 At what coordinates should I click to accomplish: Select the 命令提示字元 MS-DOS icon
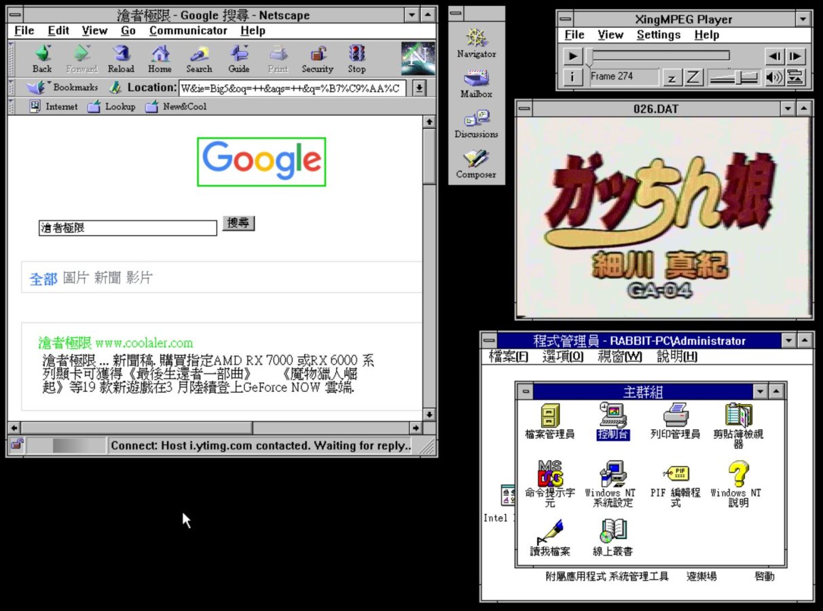point(550,484)
